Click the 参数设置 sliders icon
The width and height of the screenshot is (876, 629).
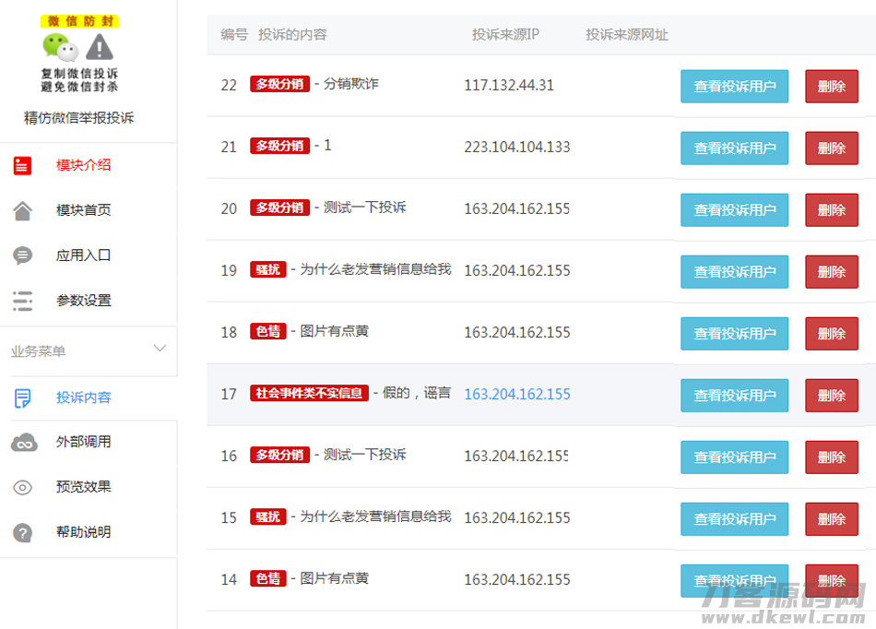tap(23, 301)
